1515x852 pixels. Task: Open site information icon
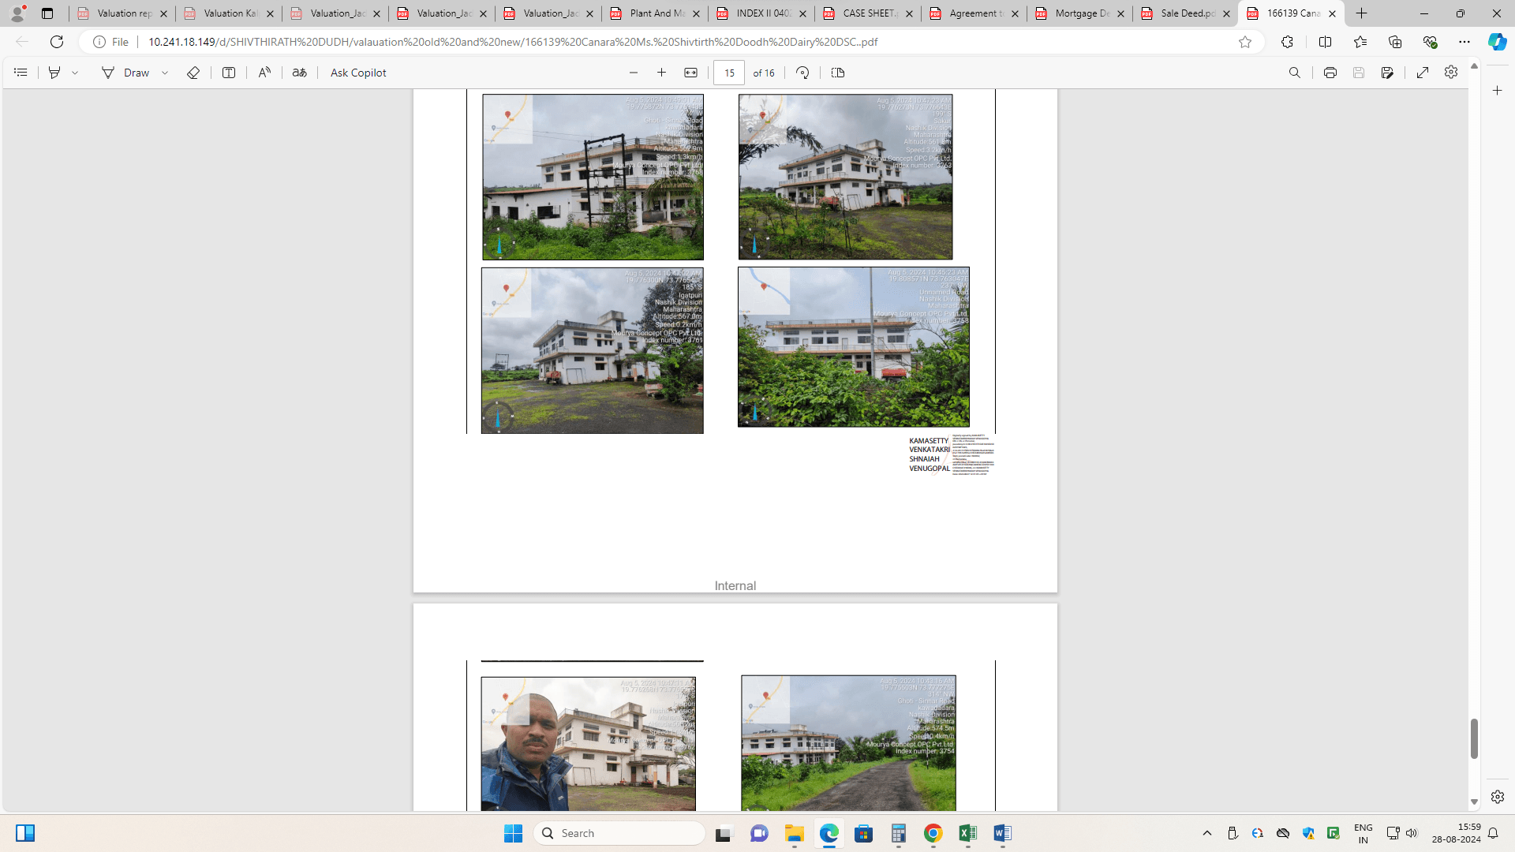click(99, 42)
